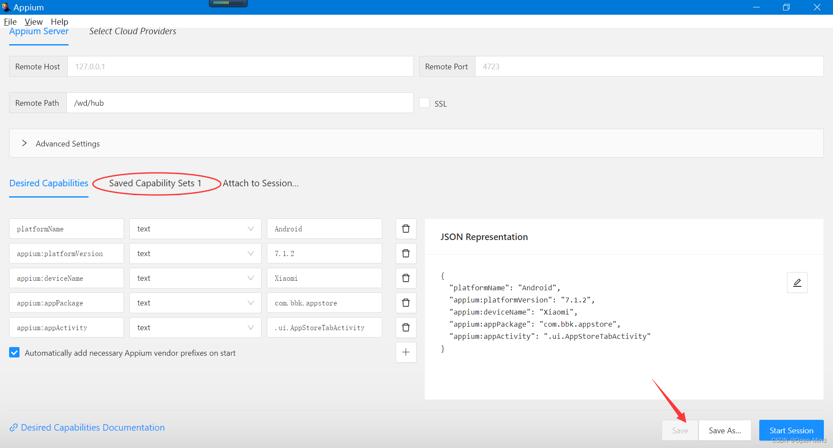
Task: Open Select Cloud Providers tab
Action: coord(133,31)
